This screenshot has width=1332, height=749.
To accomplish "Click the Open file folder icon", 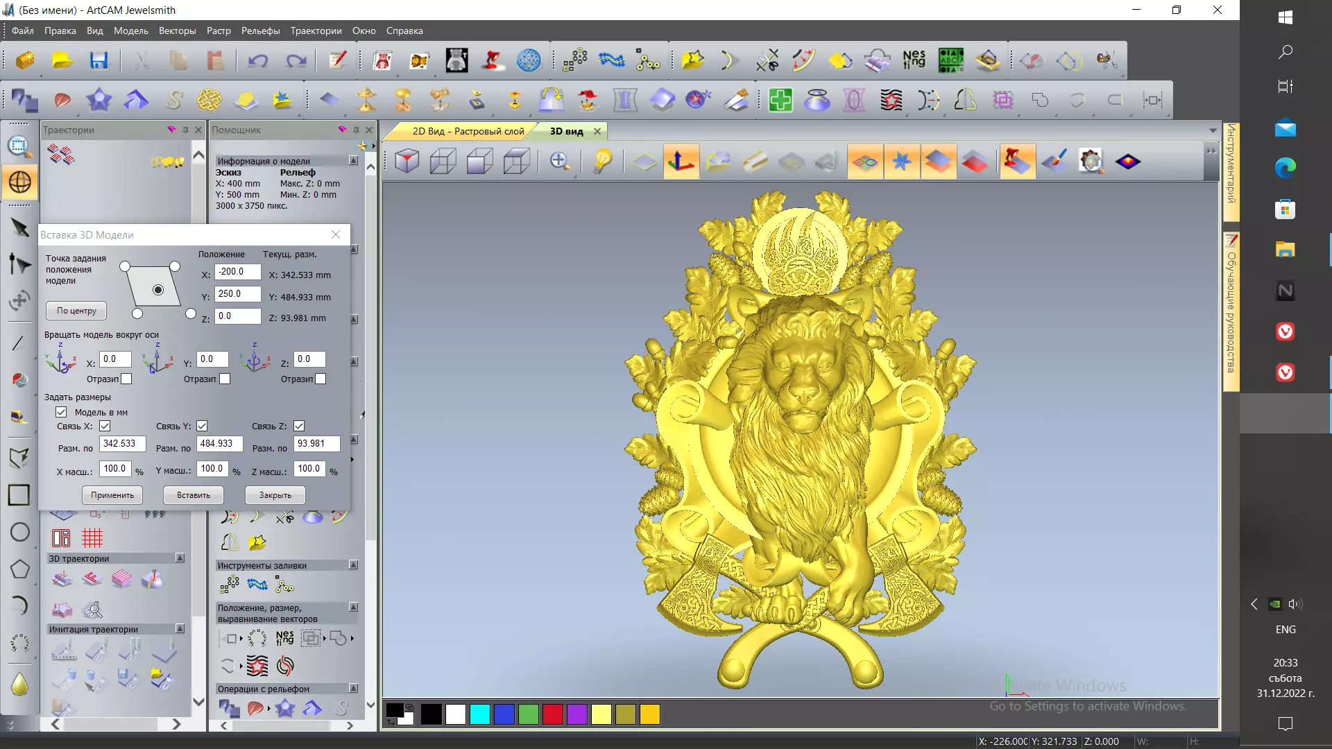I will 62,60.
